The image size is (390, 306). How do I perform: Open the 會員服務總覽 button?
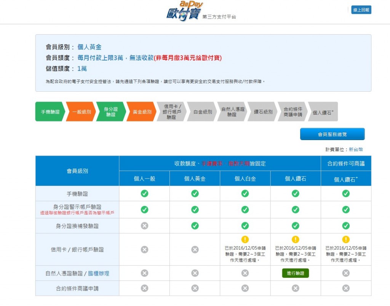[332, 134]
